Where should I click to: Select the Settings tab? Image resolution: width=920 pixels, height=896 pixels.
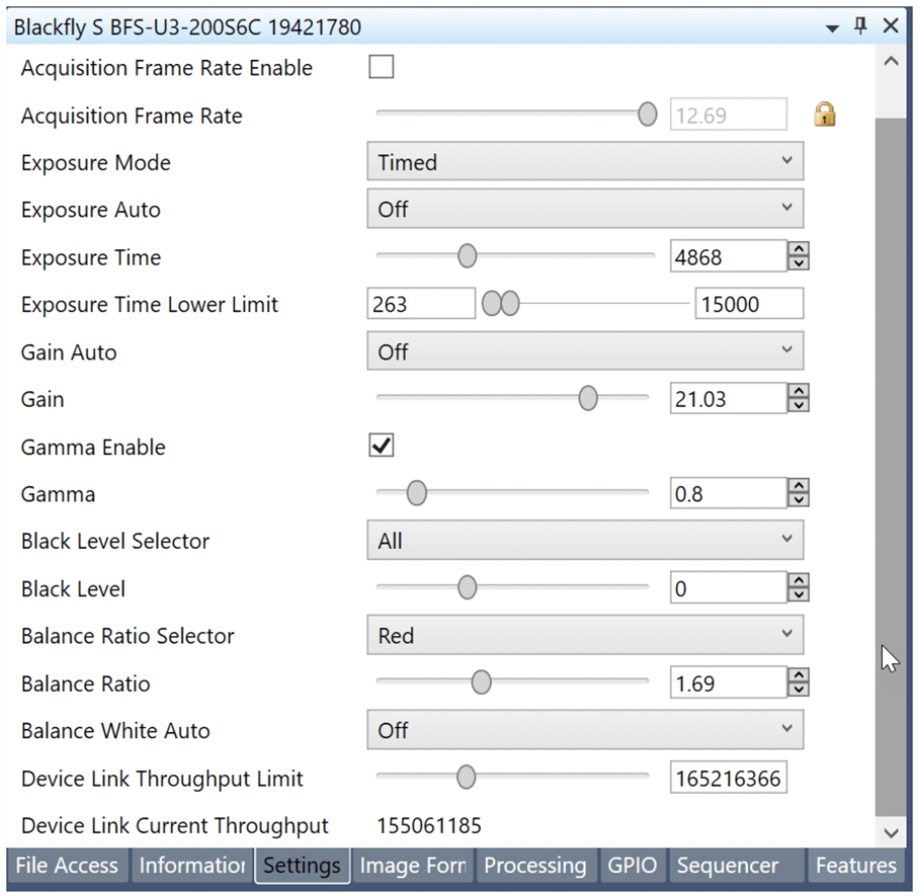coord(302,866)
